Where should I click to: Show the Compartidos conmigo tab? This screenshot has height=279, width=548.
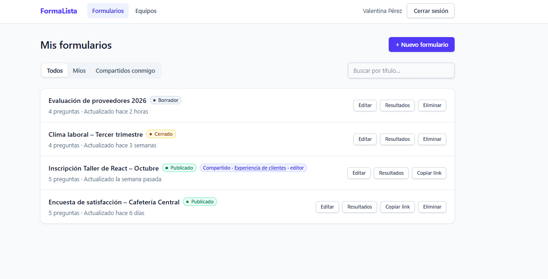tap(125, 70)
